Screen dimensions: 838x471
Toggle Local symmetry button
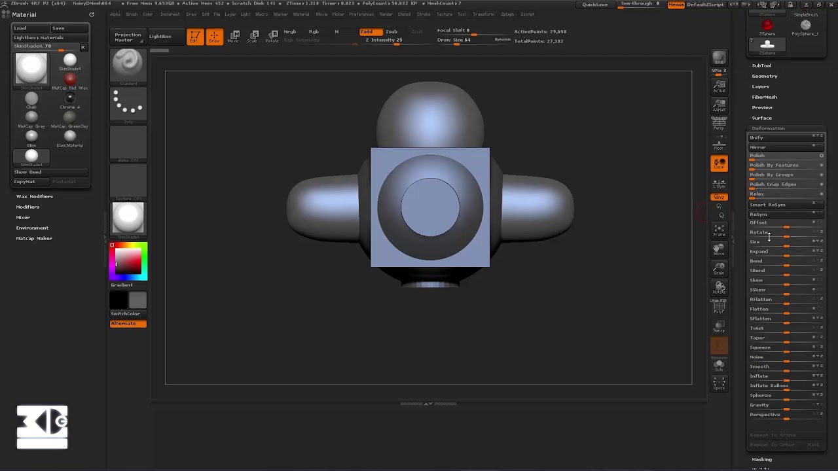pos(719,164)
